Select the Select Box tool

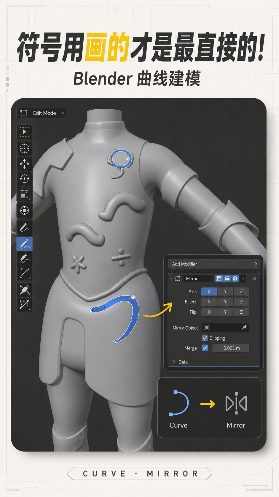tap(25, 132)
